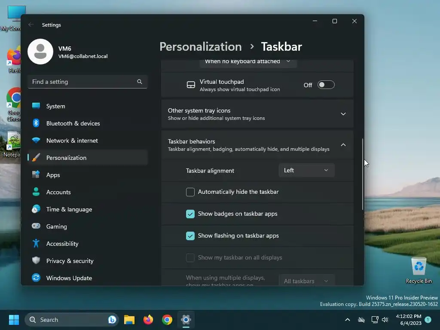Open the Taskbar alignment dropdown
440x330 pixels.
coord(306,170)
